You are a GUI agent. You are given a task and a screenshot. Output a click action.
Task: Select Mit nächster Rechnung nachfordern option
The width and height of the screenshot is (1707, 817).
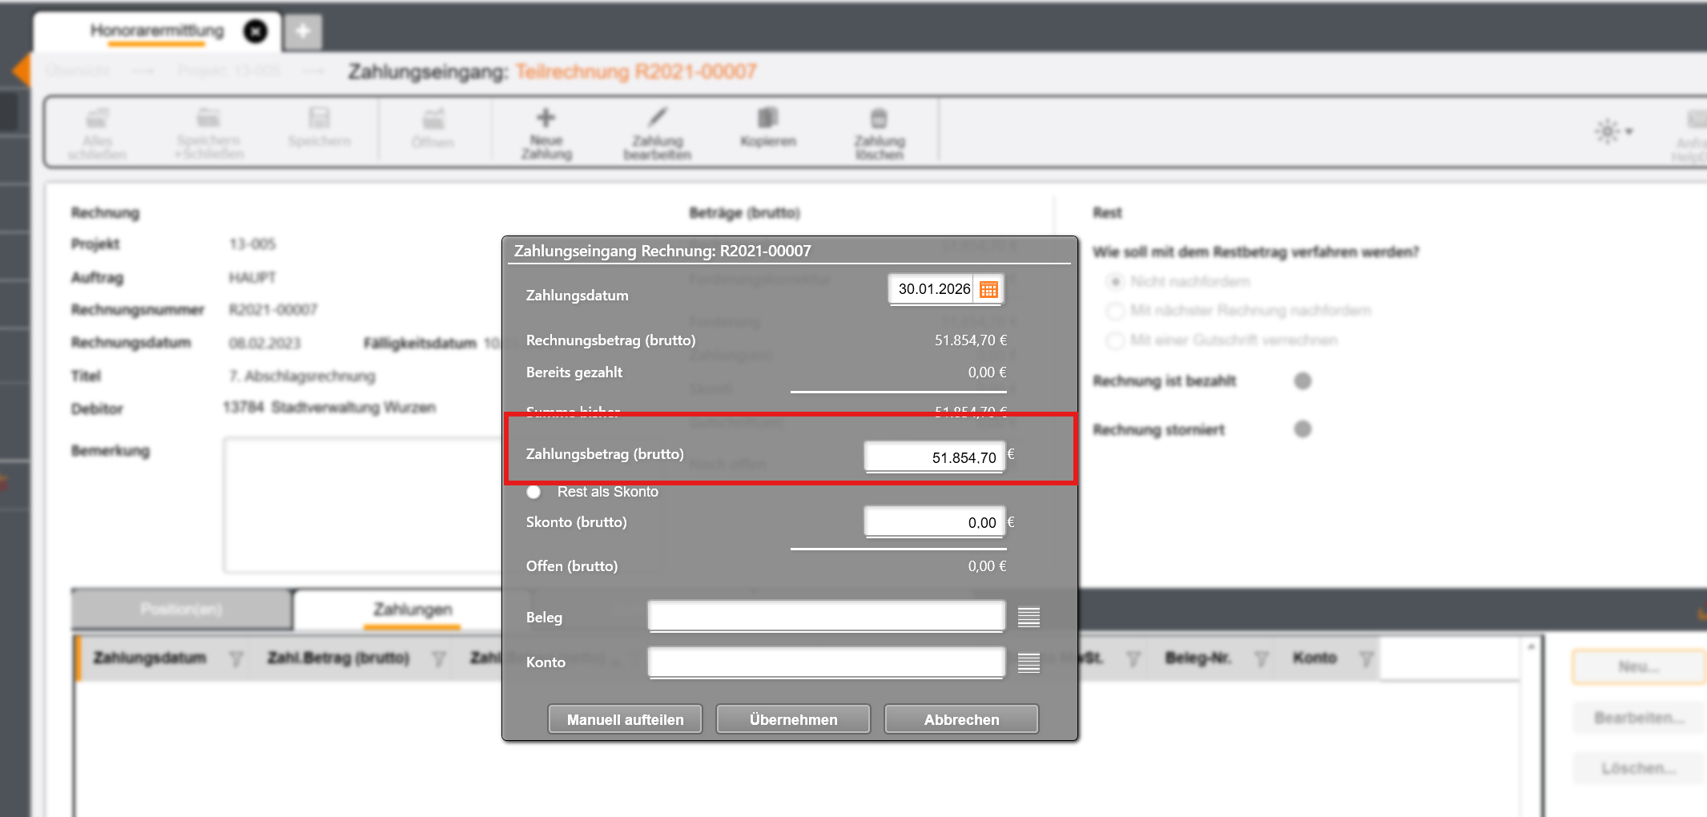1115,311
